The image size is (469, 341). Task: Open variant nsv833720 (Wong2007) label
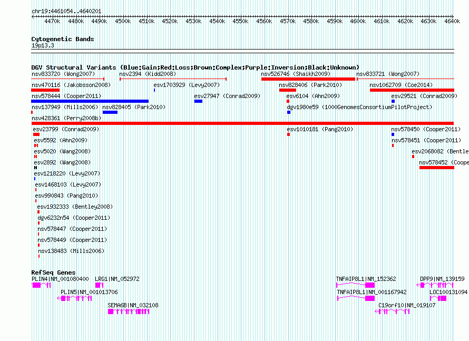tap(63, 74)
